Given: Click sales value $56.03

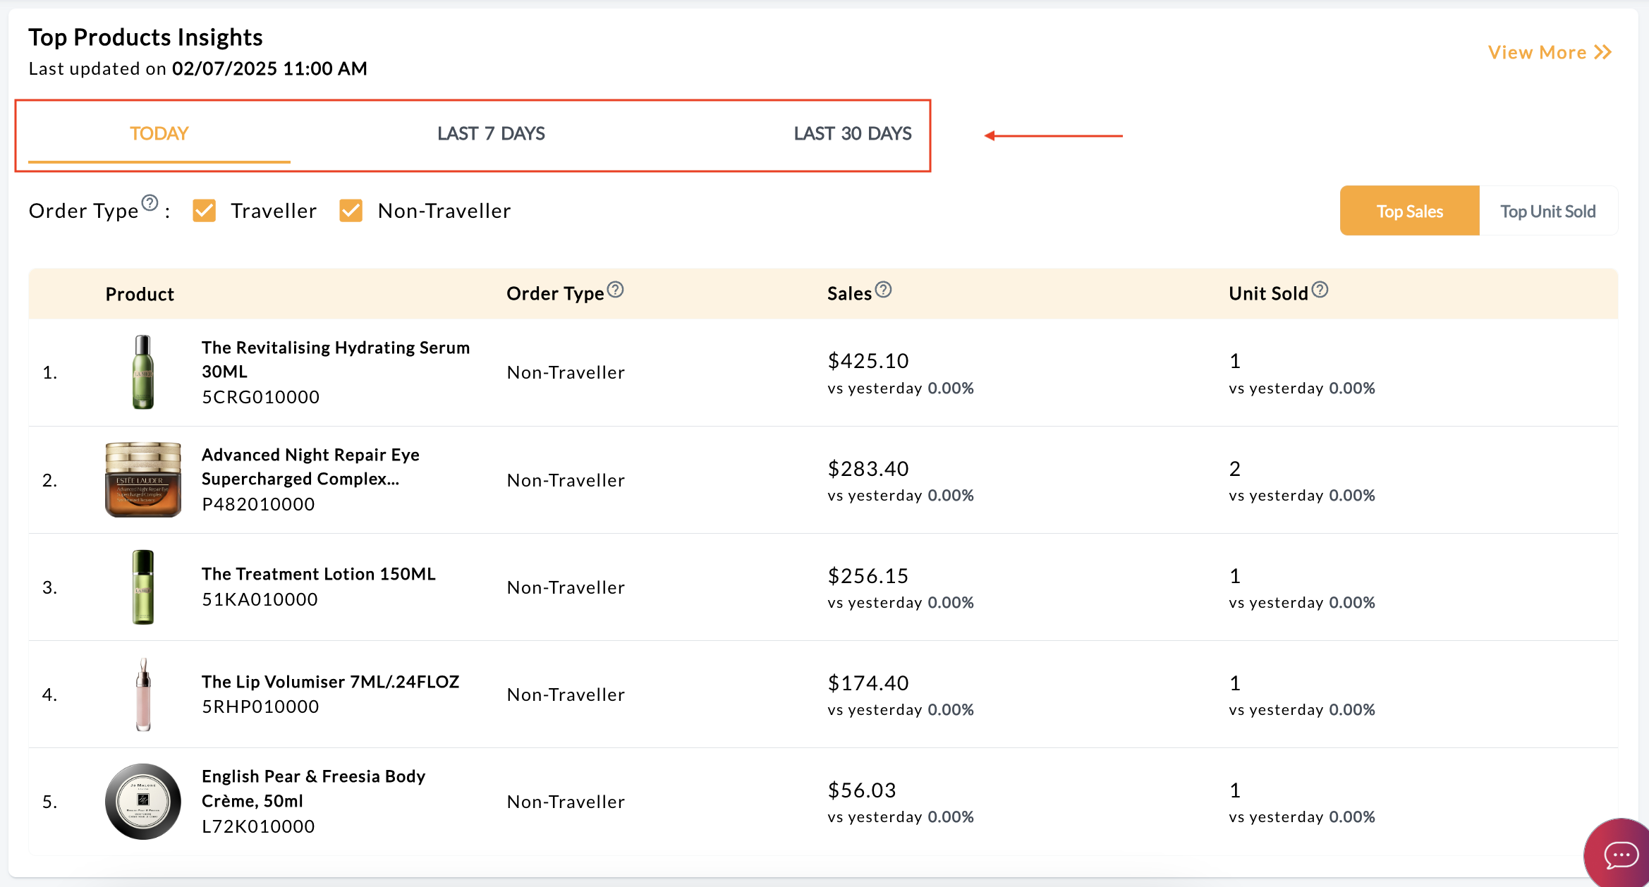Looking at the screenshot, I should point(862,790).
